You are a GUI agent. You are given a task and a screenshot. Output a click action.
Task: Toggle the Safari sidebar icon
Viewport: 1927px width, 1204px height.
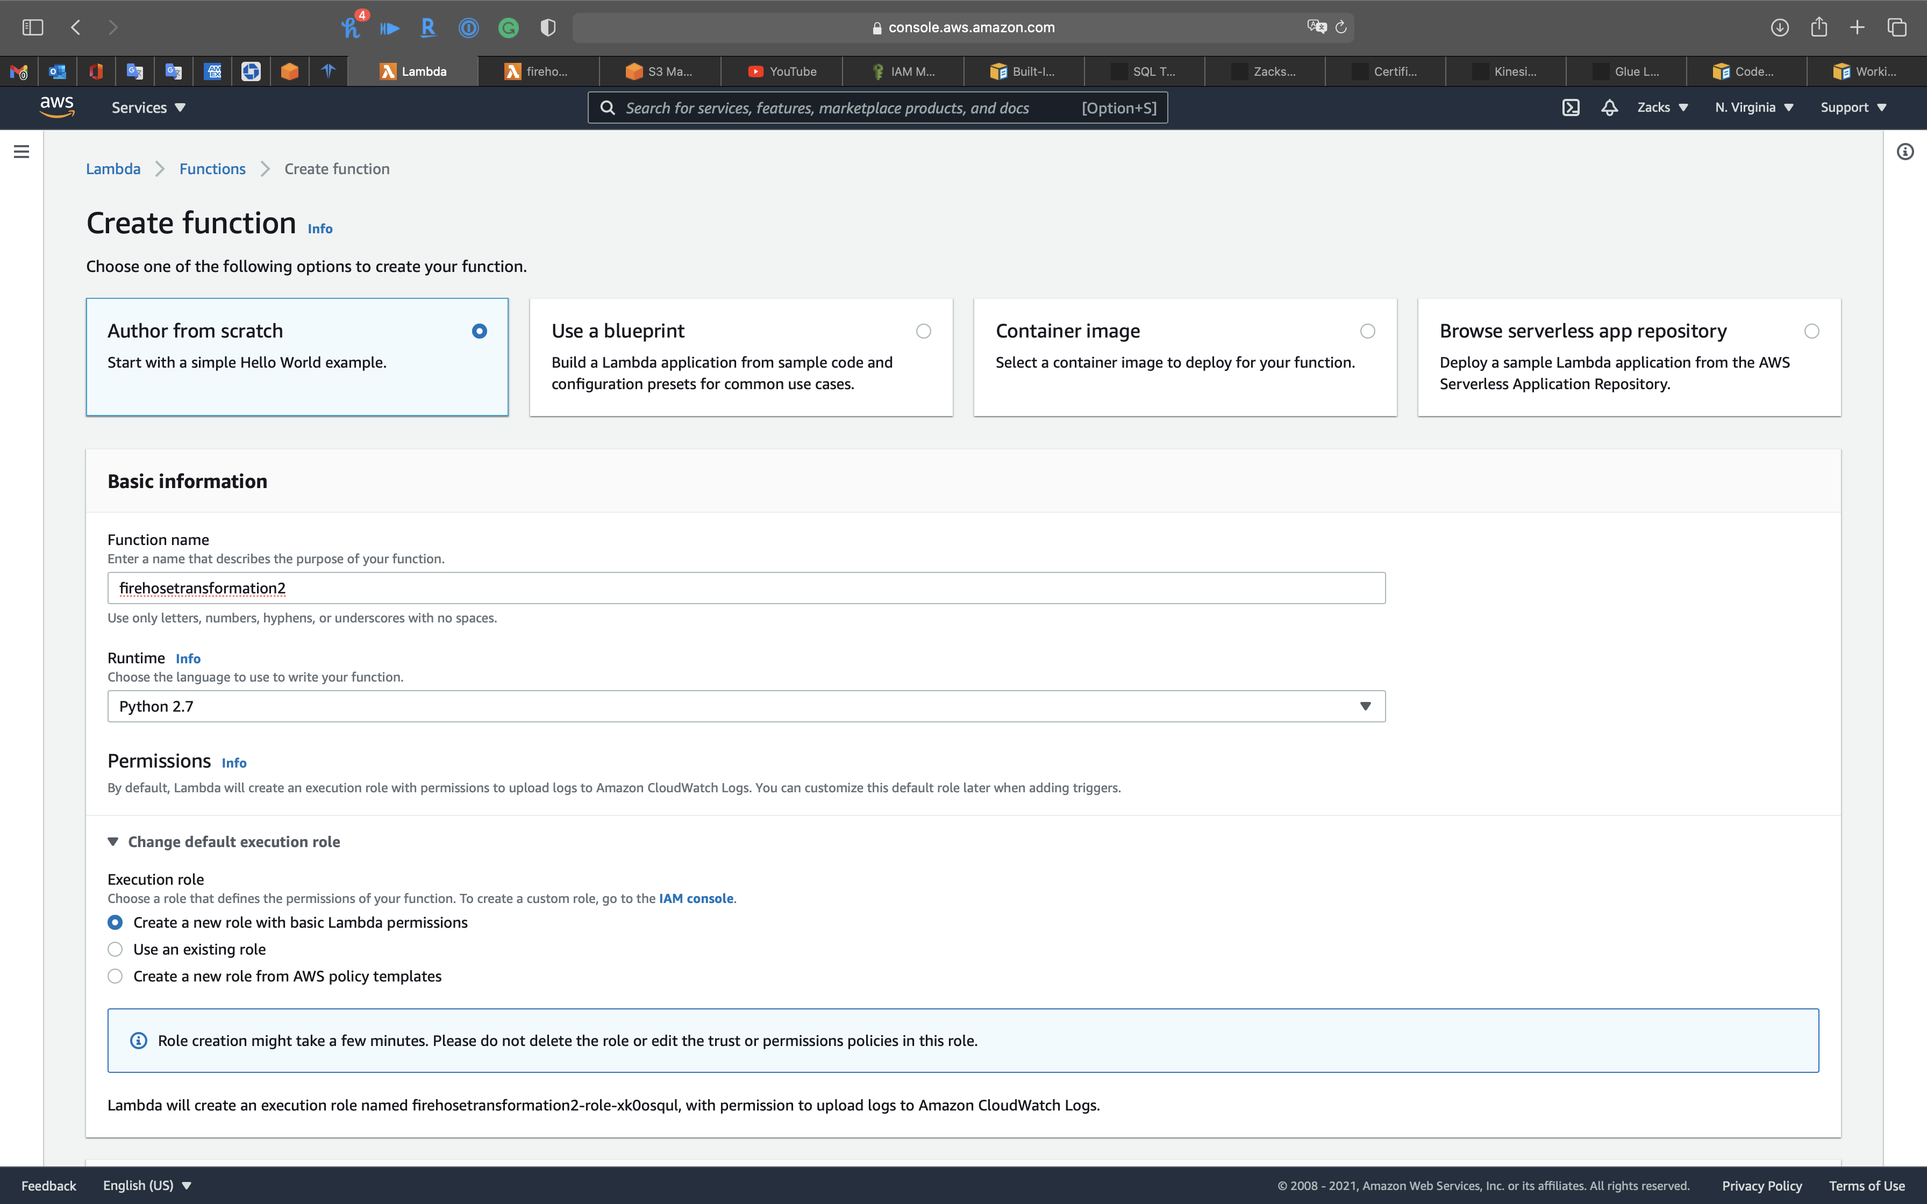coord(33,27)
